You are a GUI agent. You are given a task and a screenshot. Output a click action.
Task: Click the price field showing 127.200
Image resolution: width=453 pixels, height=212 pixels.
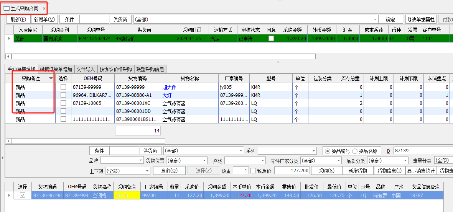[292, 171]
